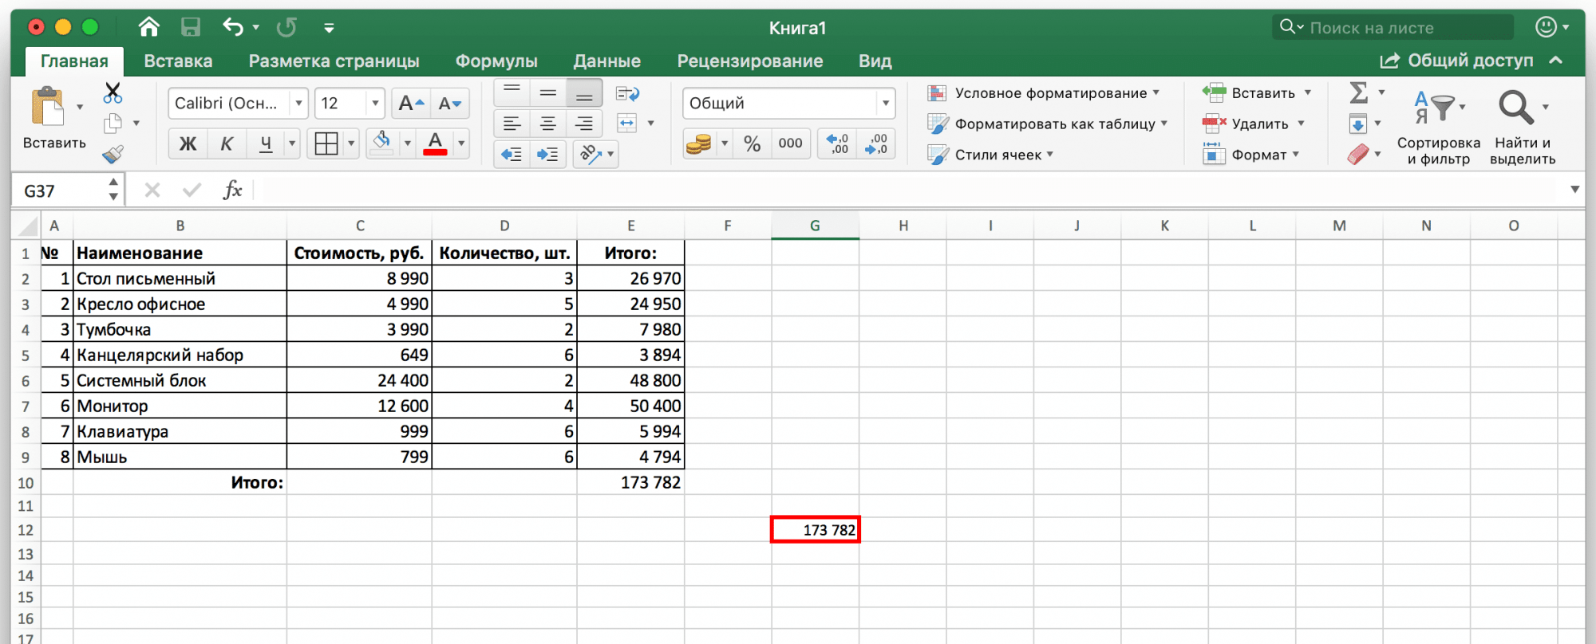
Task: Open the Формат cells dropdown
Action: (x=1295, y=155)
